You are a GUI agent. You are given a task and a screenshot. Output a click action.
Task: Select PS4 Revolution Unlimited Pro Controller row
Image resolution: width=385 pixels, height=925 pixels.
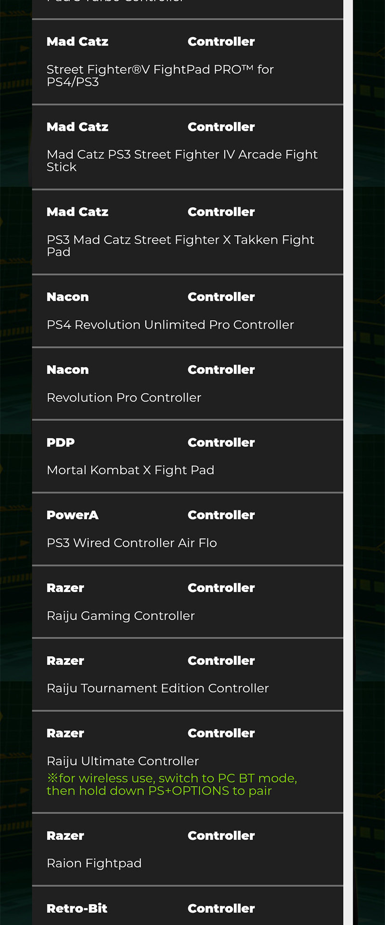click(x=170, y=325)
